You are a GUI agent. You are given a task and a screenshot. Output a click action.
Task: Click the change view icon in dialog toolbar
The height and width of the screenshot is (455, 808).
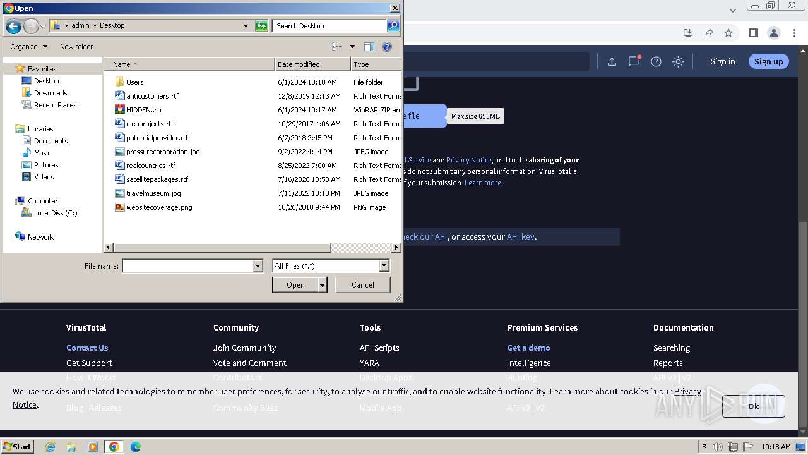pyautogui.click(x=337, y=47)
